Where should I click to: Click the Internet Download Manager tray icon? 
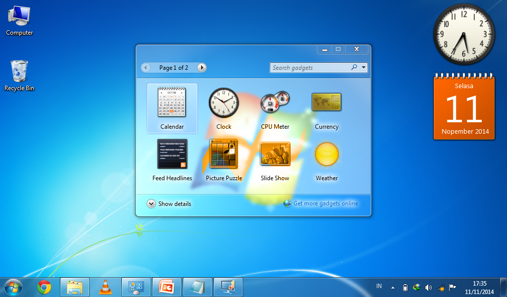coord(416,287)
